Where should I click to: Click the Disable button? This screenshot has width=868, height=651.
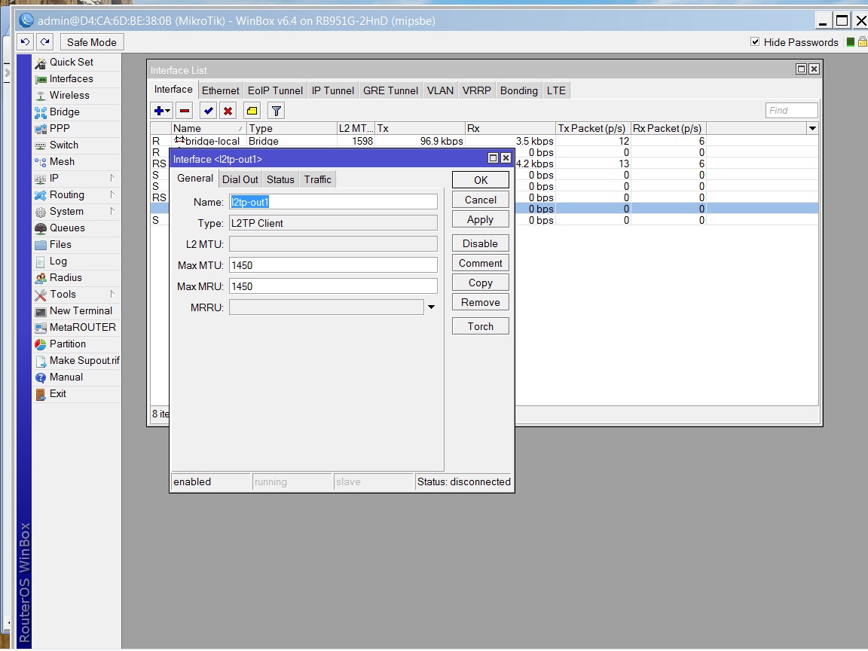[481, 243]
